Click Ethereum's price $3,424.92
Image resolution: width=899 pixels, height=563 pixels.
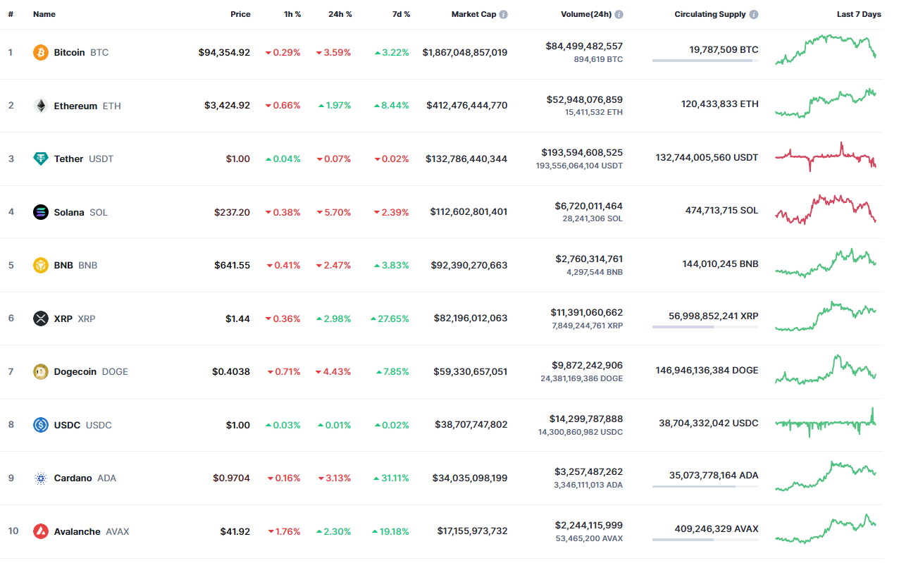pos(228,106)
